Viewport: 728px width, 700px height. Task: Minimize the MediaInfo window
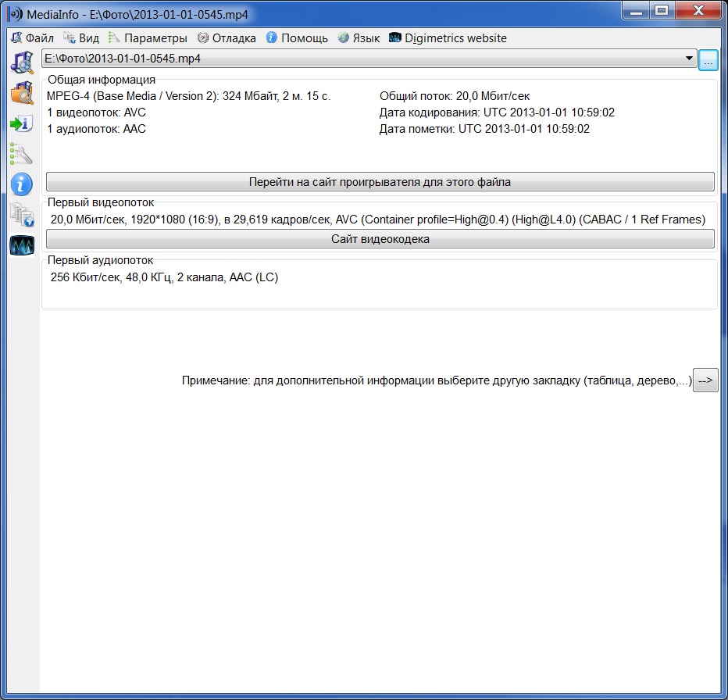[x=636, y=11]
